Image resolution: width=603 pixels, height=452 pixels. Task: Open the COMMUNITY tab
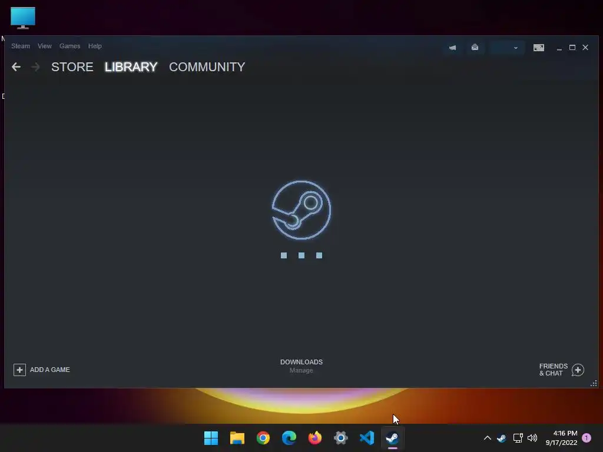[207, 67]
